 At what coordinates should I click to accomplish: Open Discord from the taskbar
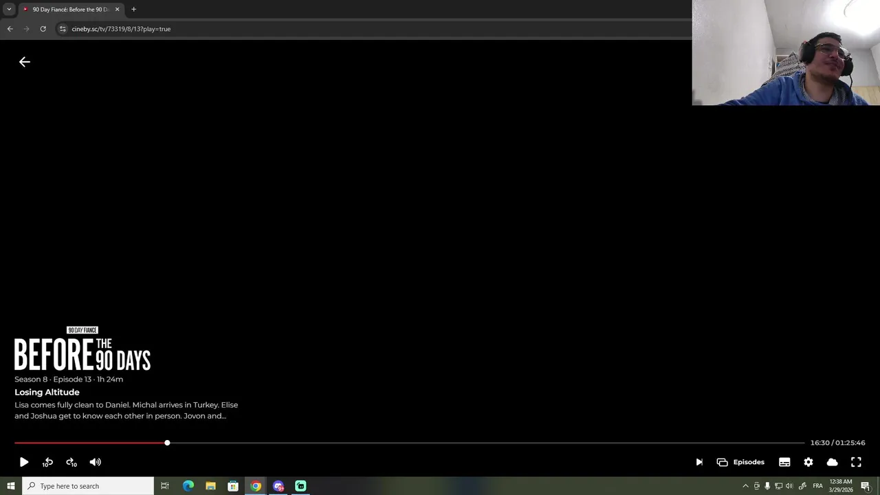[278, 486]
